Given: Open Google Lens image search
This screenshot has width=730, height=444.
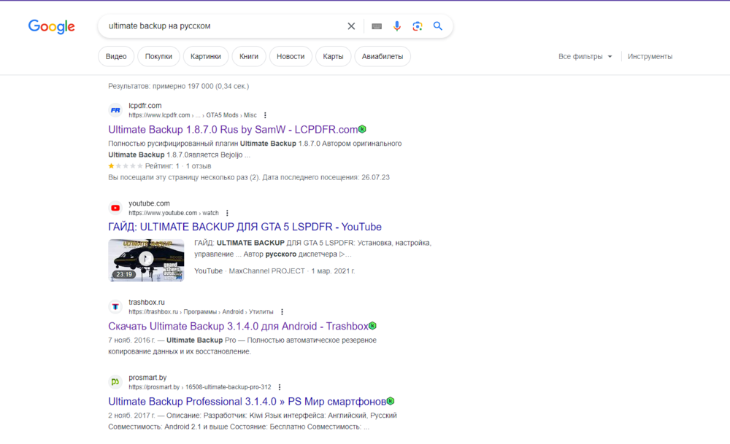Looking at the screenshot, I should coord(417,26).
